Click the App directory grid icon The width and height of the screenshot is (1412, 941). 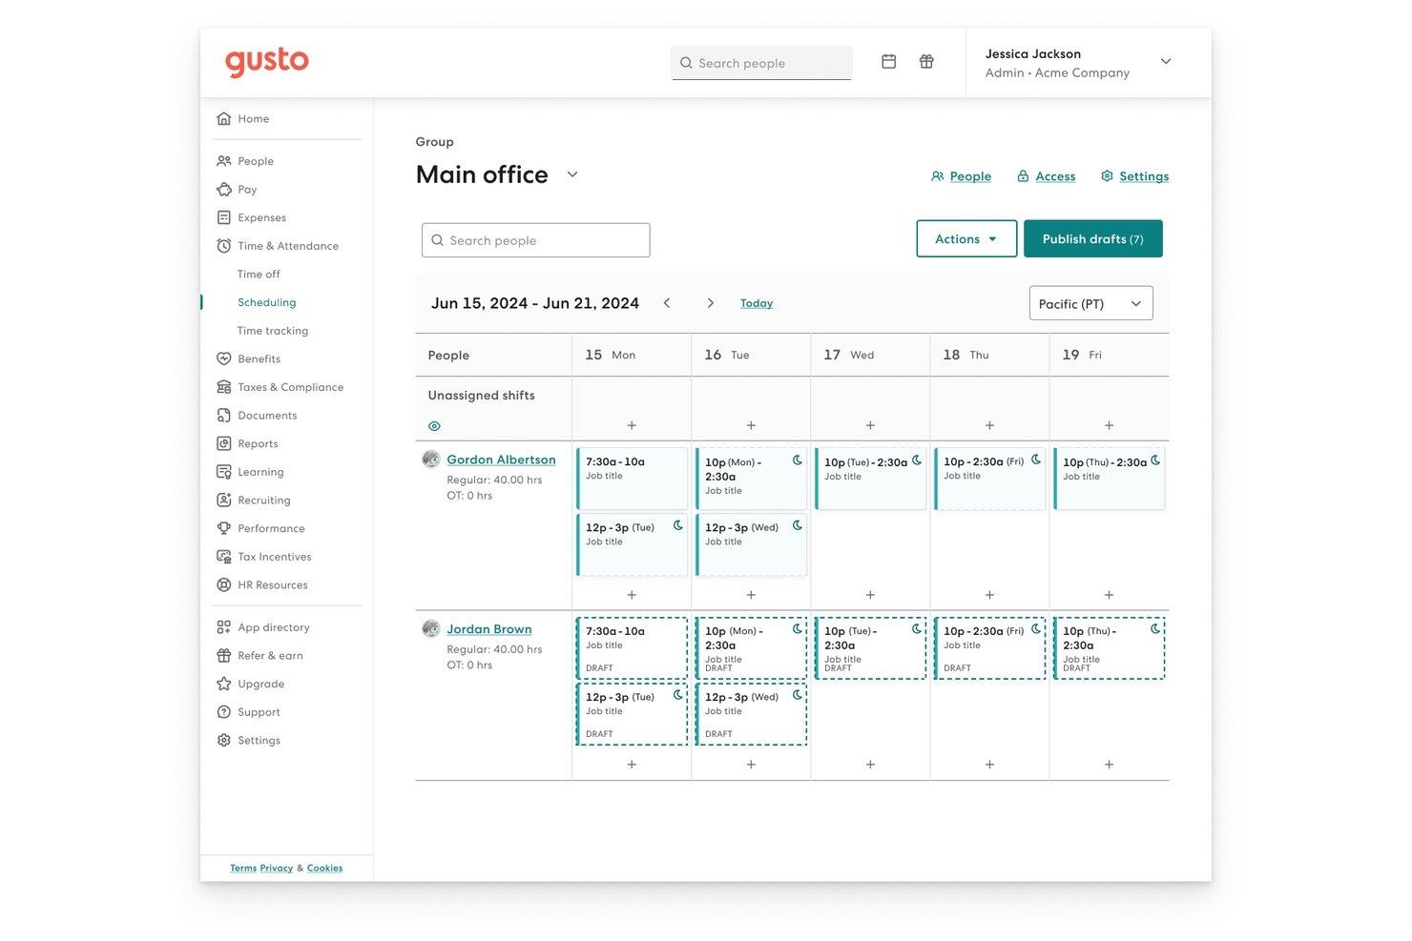coord(224,627)
